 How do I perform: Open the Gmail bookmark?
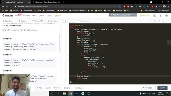click(x=37, y=10)
